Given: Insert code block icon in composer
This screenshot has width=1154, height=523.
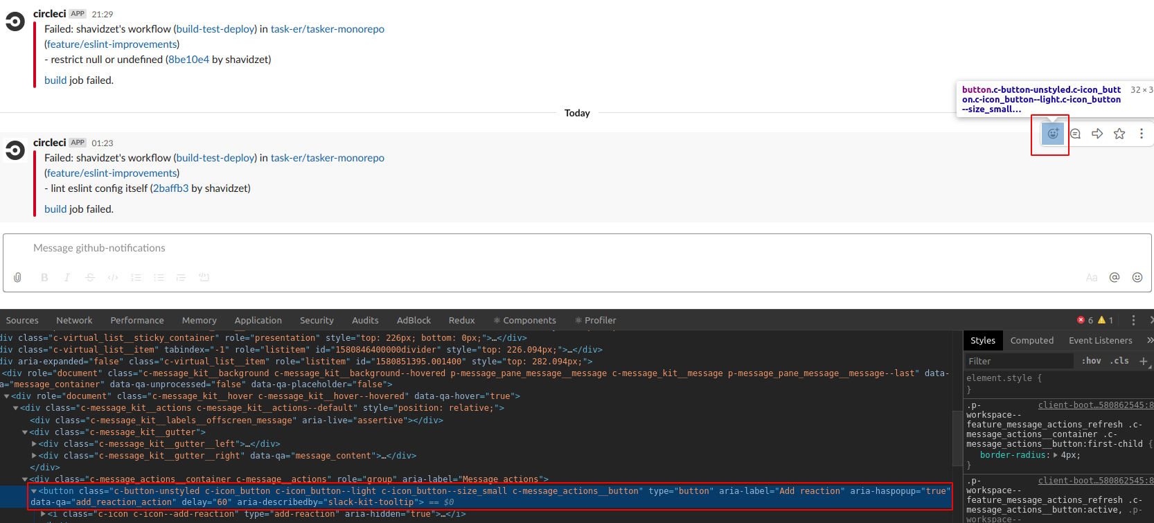Looking at the screenshot, I should click(x=204, y=277).
